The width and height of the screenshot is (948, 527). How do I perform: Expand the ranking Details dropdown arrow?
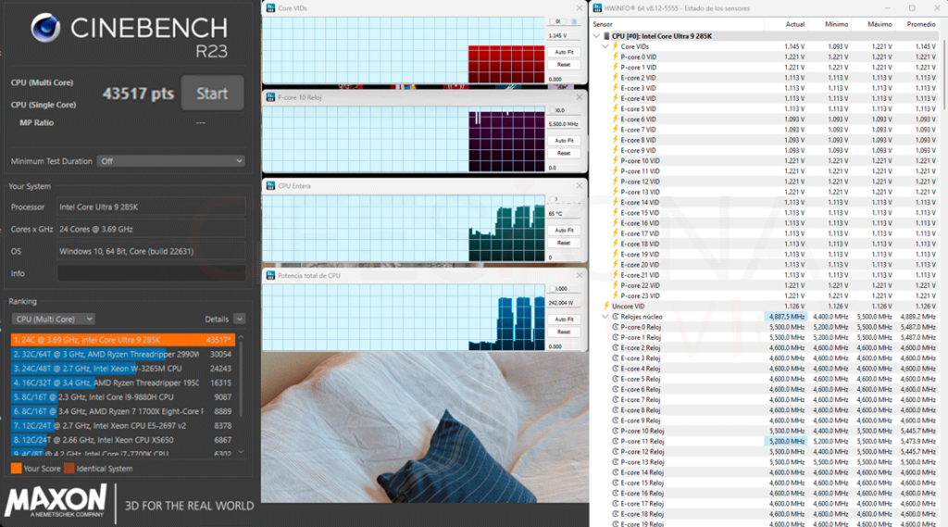pyautogui.click(x=240, y=319)
